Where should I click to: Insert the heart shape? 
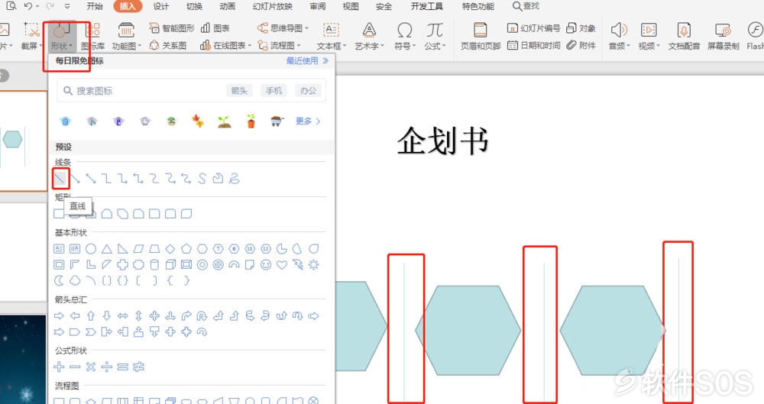(282, 264)
